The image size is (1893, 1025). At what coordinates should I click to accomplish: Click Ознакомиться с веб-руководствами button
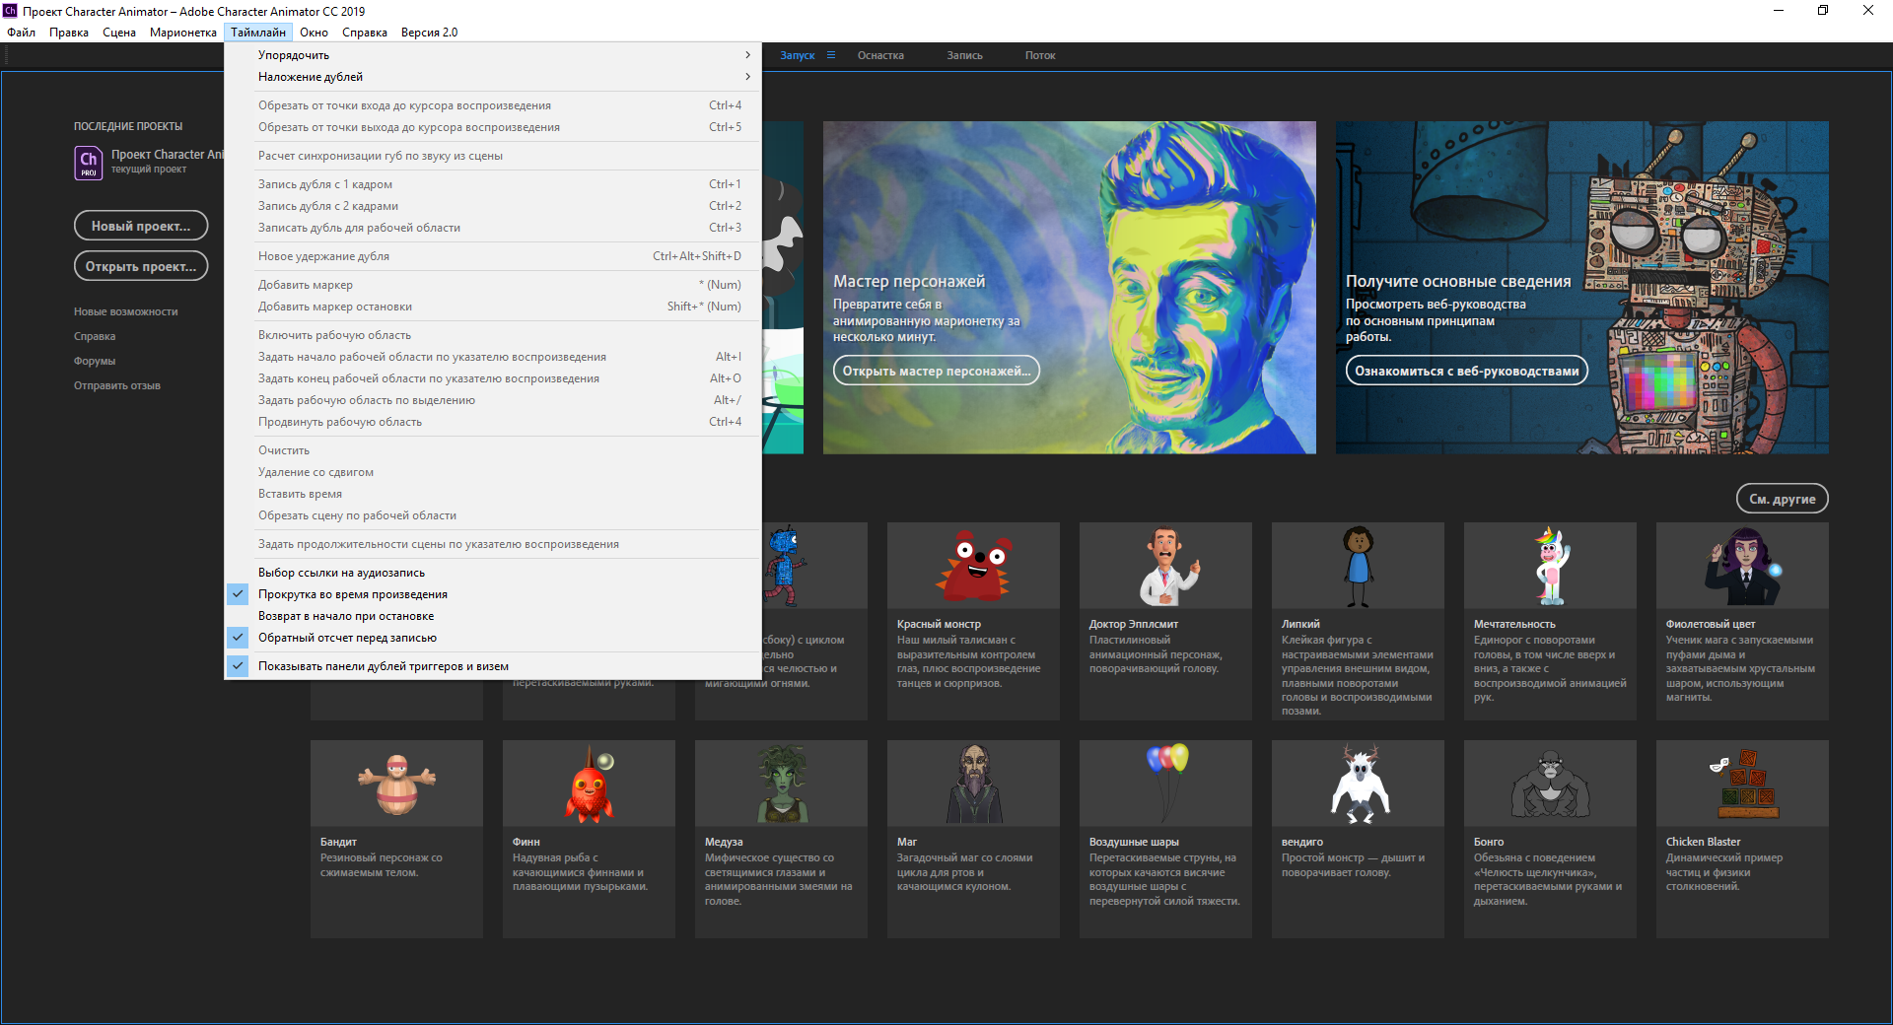click(x=1467, y=371)
